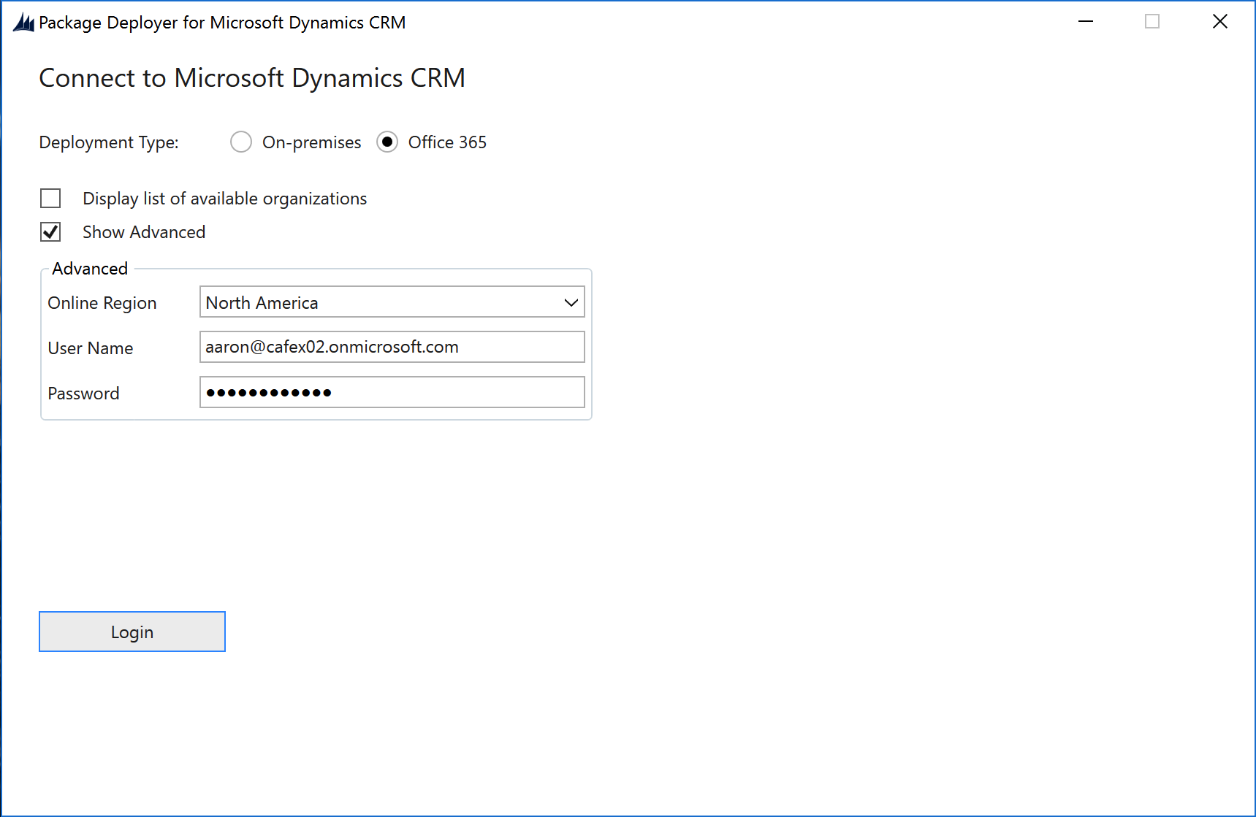
Task: Click the Dynamics CRM app icon in title bar
Action: click(23, 23)
